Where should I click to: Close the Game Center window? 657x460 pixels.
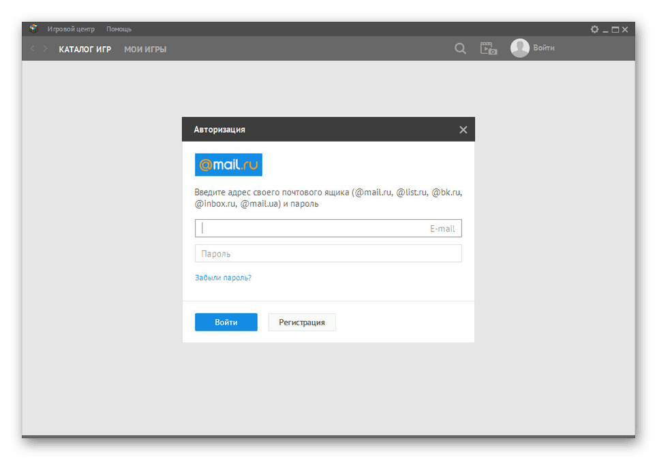625,30
